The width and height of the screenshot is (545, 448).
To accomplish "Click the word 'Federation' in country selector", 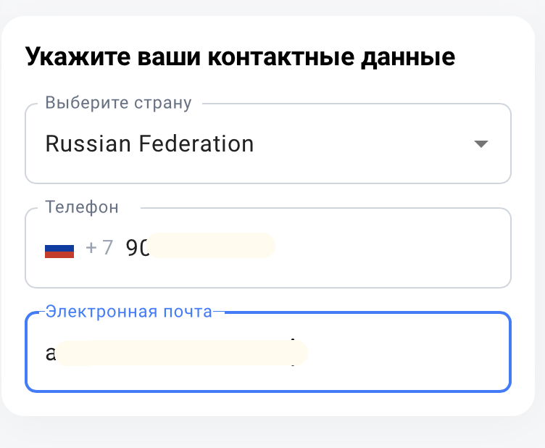I will (x=196, y=144).
